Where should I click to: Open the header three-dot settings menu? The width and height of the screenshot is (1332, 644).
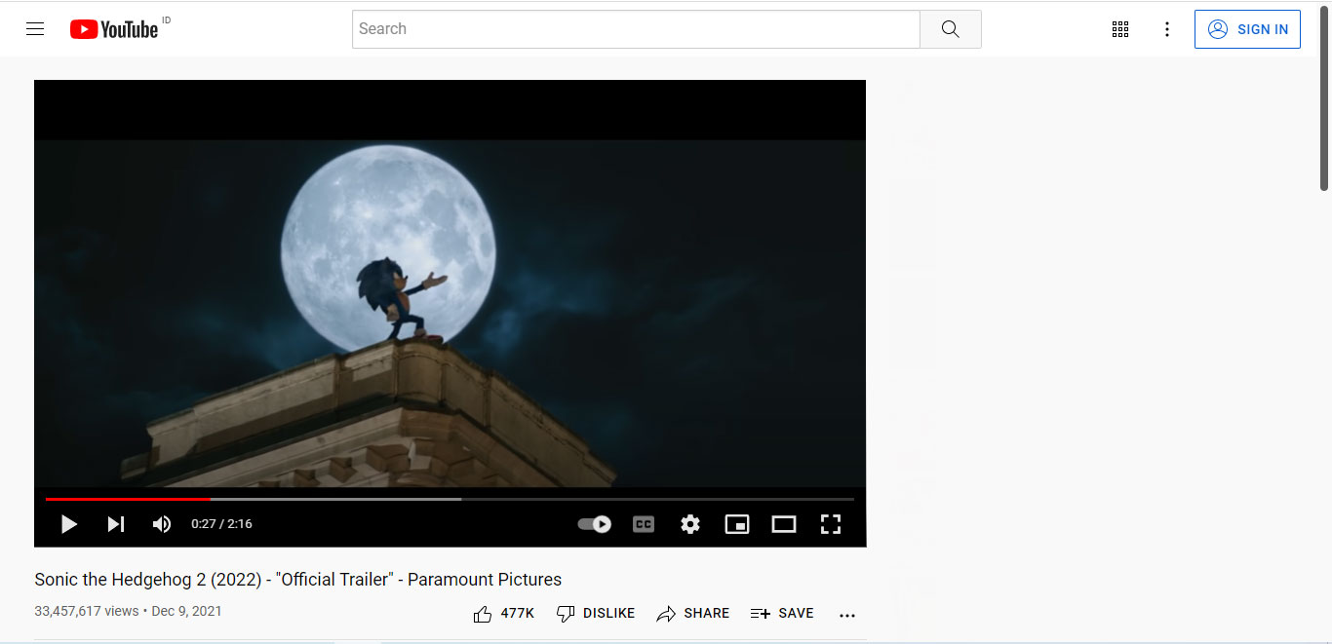tap(1167, 29)
